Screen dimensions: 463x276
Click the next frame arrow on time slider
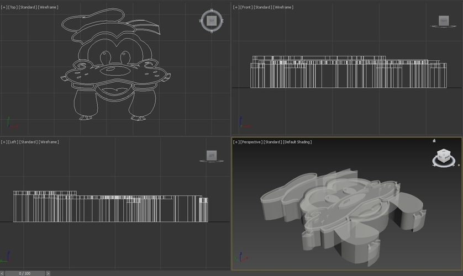(48, 273)
